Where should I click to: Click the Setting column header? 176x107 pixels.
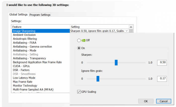(99, 27)
